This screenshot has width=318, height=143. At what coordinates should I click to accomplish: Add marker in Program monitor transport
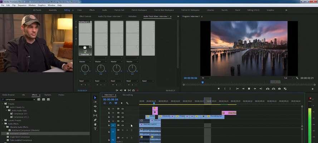[219, 89]
